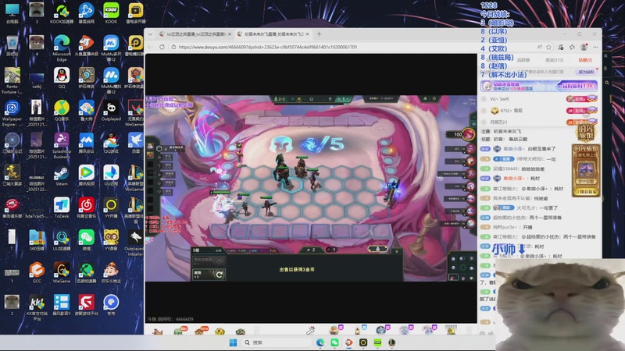Viewport: 625px width, 351px height.
Task: Open the GCC desktop shortcut
Action: coord(37,272)
